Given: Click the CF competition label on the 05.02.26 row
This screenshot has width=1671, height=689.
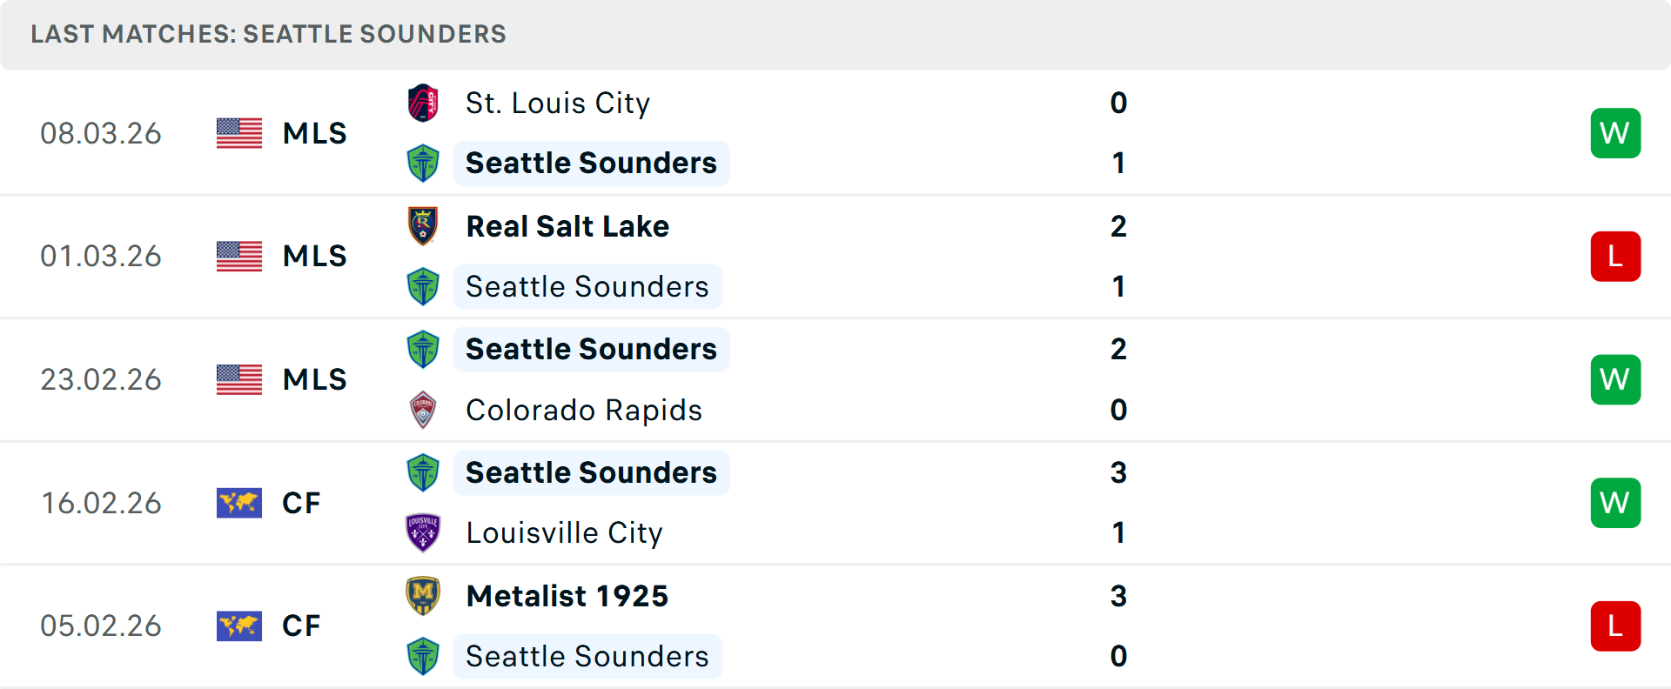Looking at the screenshot, I should coord(300,625).
